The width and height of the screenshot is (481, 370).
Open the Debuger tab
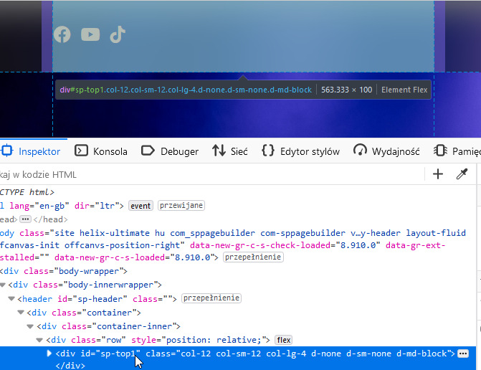[170, 151]
